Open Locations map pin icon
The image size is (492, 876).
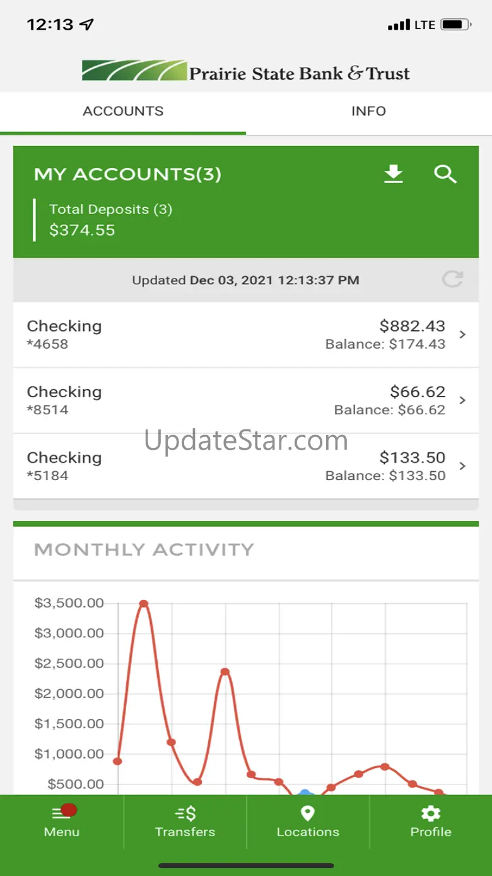[307, 813]
